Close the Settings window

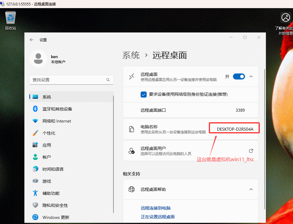(x=259, y=37)
